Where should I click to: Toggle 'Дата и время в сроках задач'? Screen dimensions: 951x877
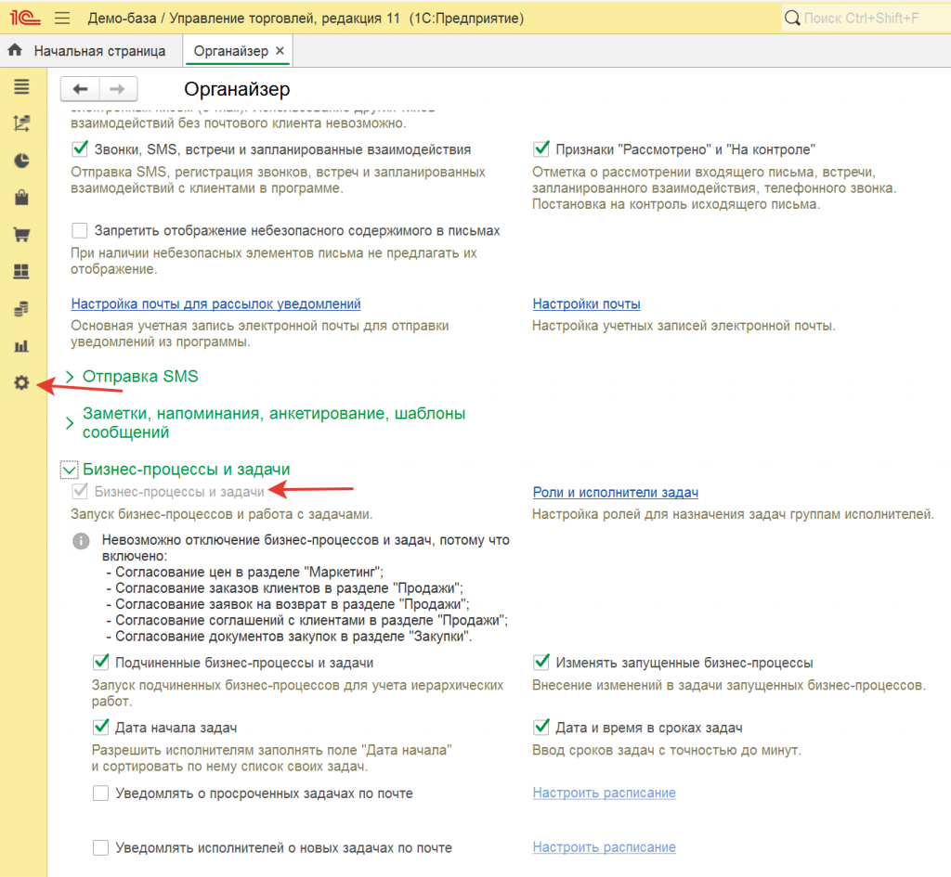[541, 728]
